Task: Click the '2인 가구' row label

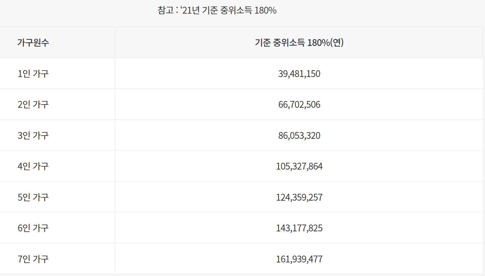Action: pyautogui.click(x=33, y=104)
